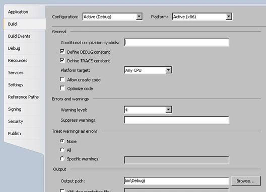Open the Security tab
The width and height of the screenshot is (266, 192).
click(x=16, y=122)
